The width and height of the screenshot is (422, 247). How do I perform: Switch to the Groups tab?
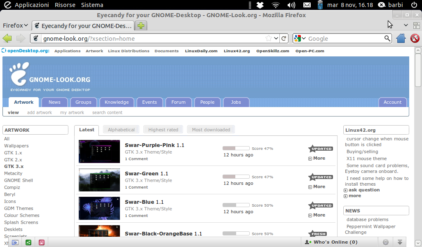tap(83, 102)
